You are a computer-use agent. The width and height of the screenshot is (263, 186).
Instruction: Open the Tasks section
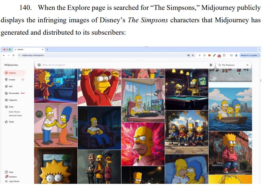click(9, 122)
